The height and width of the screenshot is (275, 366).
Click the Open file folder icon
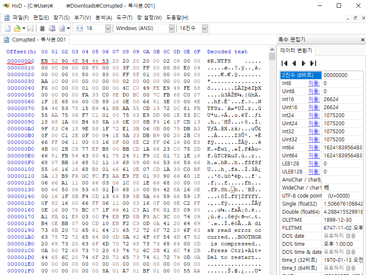point(17,28)
